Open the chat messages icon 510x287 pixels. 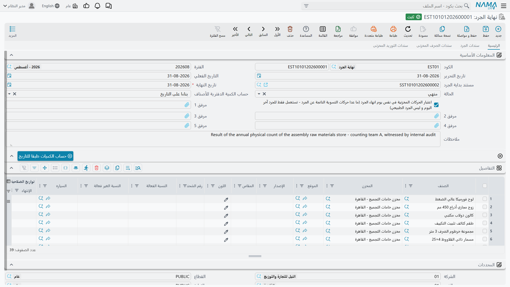[109, 6]
